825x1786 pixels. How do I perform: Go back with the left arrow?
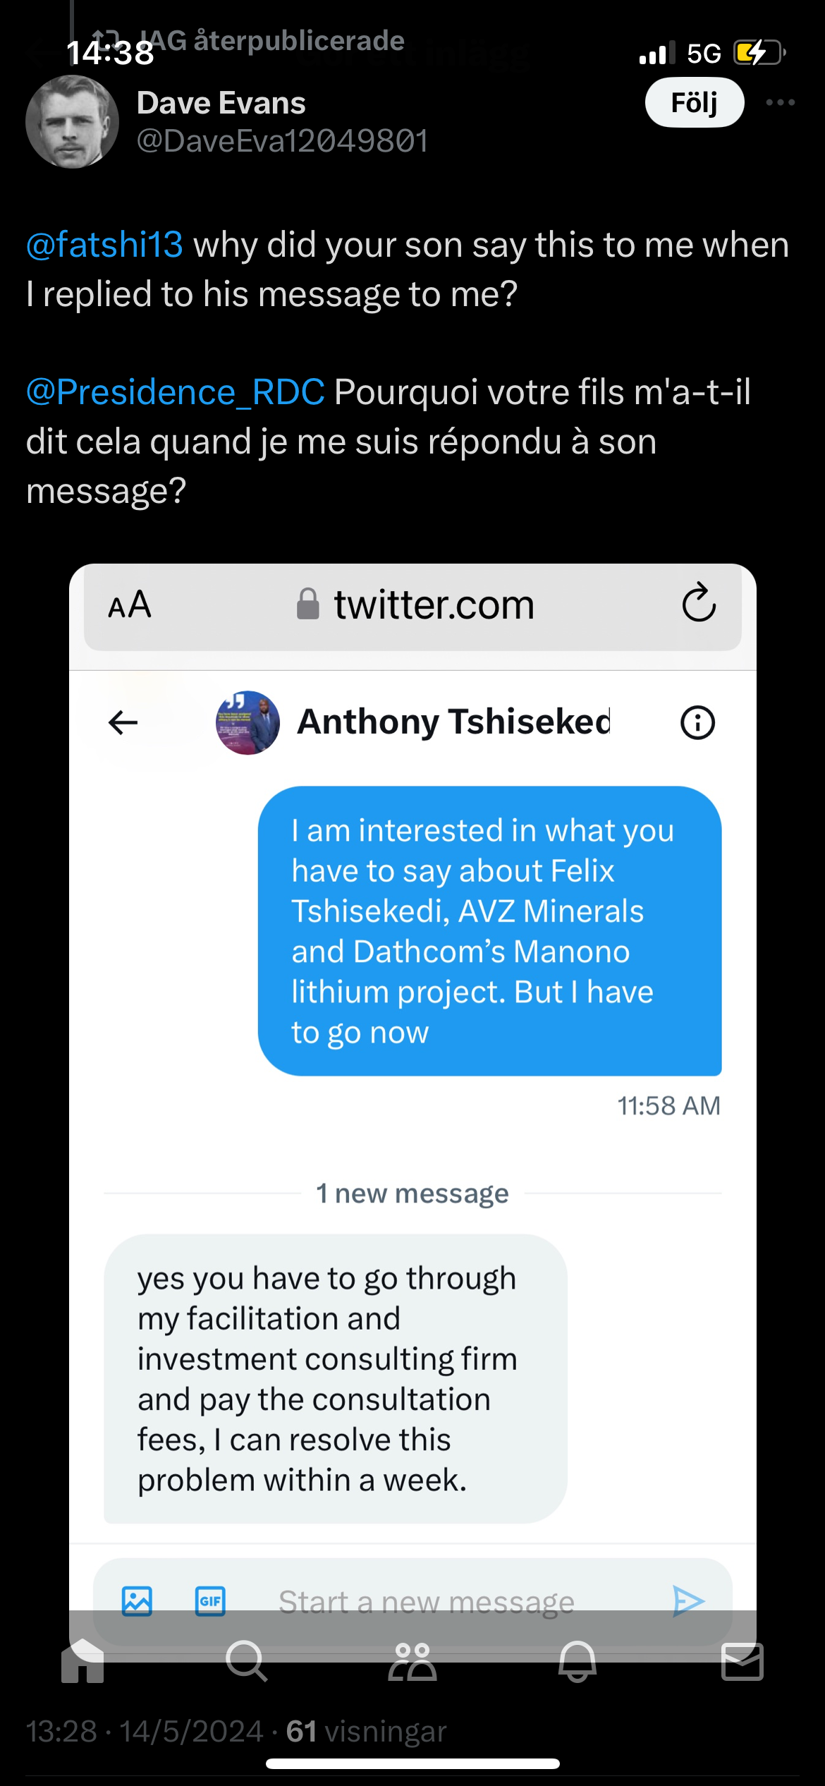pos(123,722)
